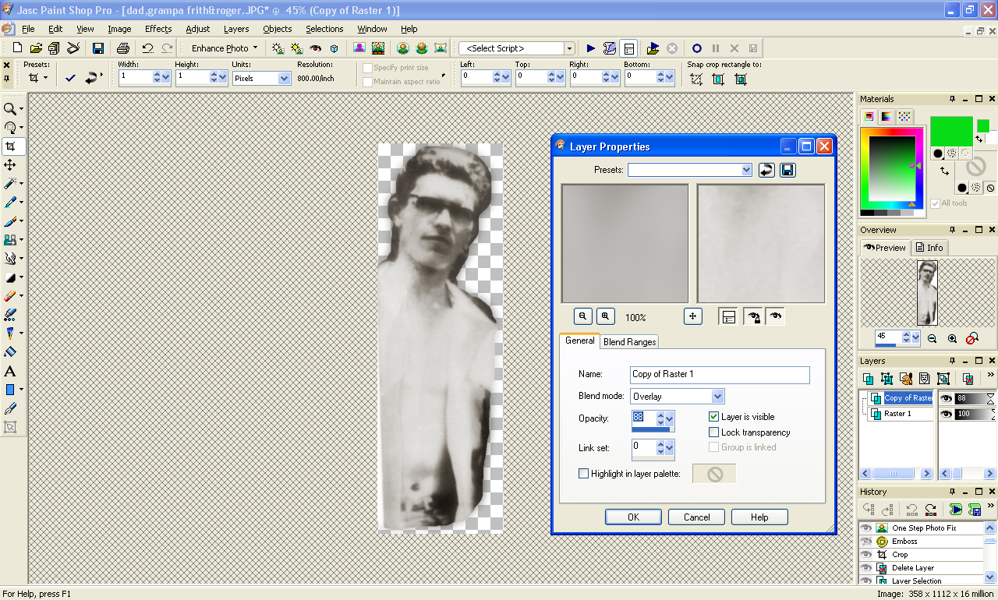Image resolution: width=998 pixels, height=600 pixels.
Task: Open the Layers menu
Action: (236, 29)
